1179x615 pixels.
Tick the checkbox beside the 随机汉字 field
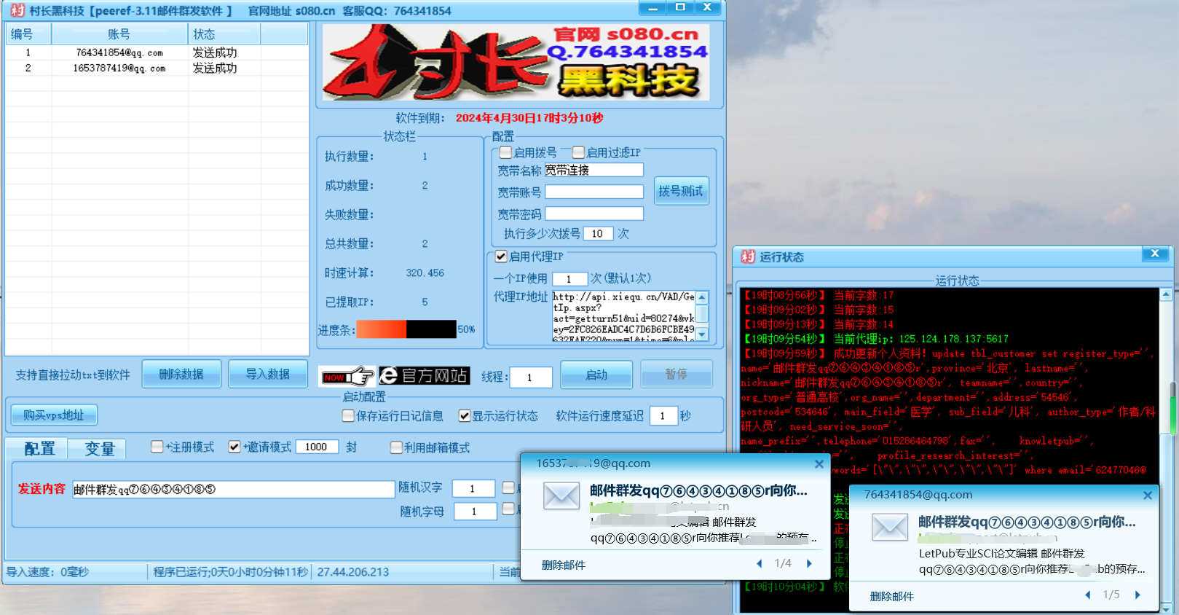click(x=508, y=487)
